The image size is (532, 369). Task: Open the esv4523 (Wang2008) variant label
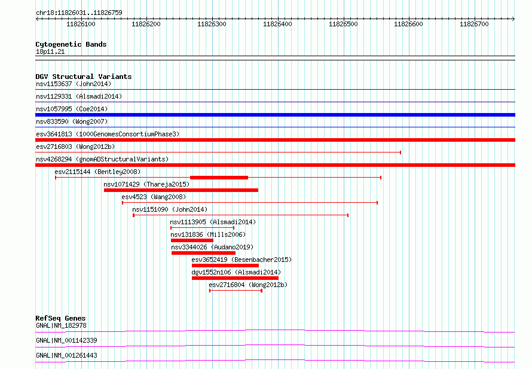coord(154,197)
